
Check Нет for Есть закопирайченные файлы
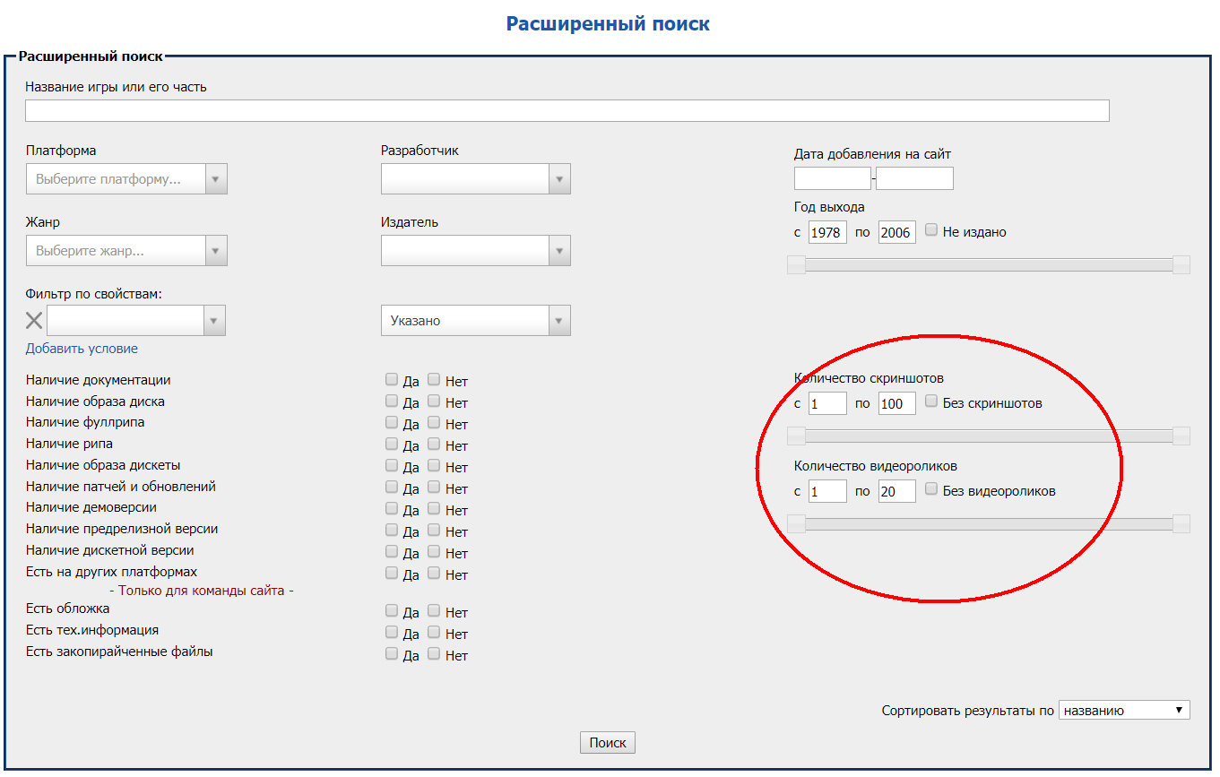434,653
